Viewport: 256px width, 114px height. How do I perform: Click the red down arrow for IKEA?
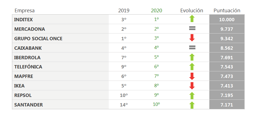tap(192, 86)
